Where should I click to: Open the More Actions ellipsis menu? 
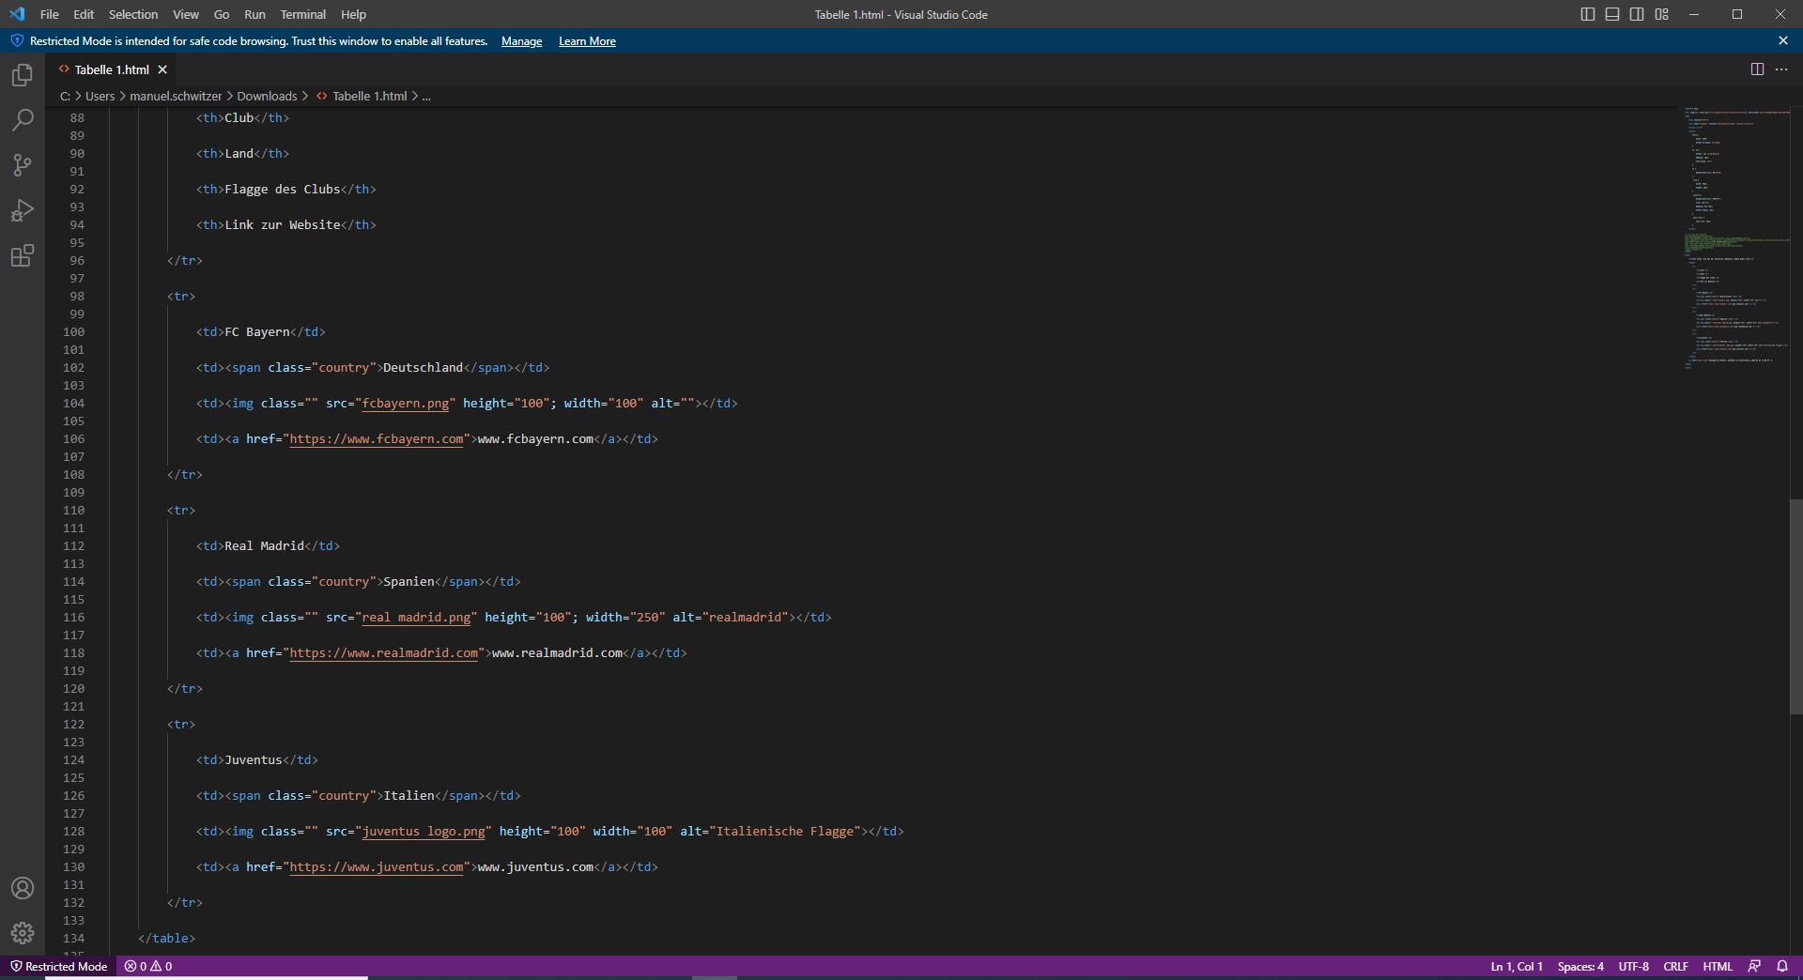tap(1781, 69)
